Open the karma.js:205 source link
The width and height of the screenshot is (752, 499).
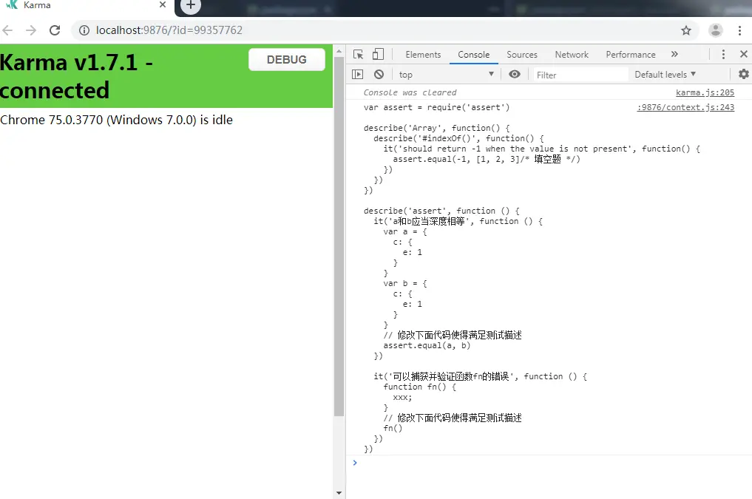[x=705, y=92]
